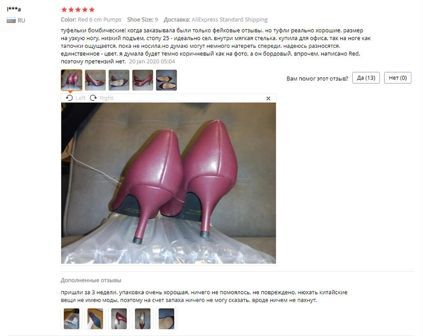Viewport: 423px width, 336px height.
Task: Open the fifth review photo thumbnail
Action: [x=166, y=80]
